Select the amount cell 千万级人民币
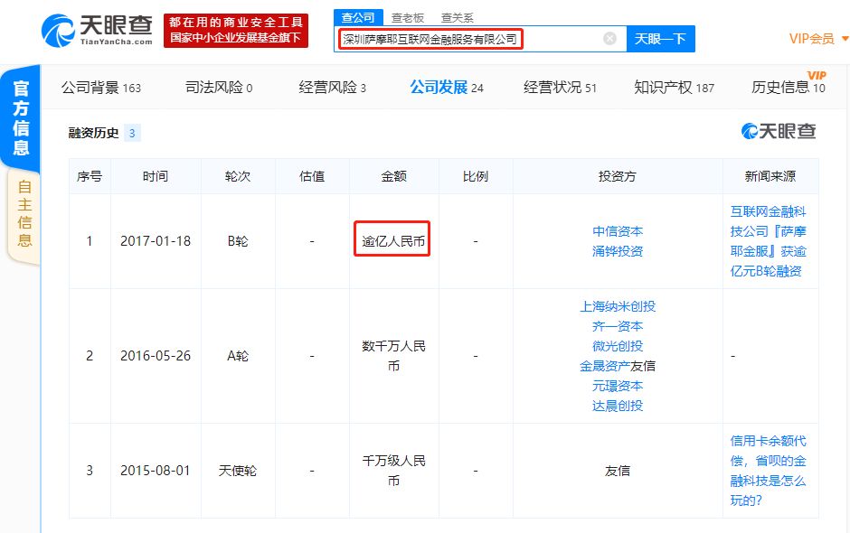Image resolution: width=850 pixels, height=533 pixels. point(393,471)
